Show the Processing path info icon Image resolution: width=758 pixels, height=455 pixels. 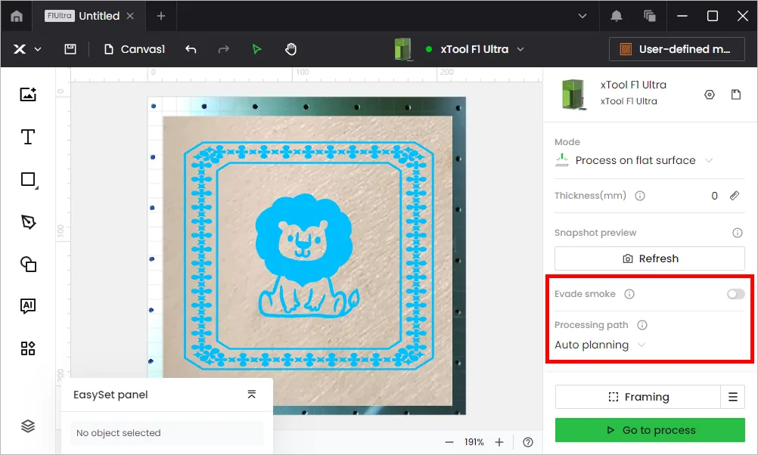[x=642, y=325]
